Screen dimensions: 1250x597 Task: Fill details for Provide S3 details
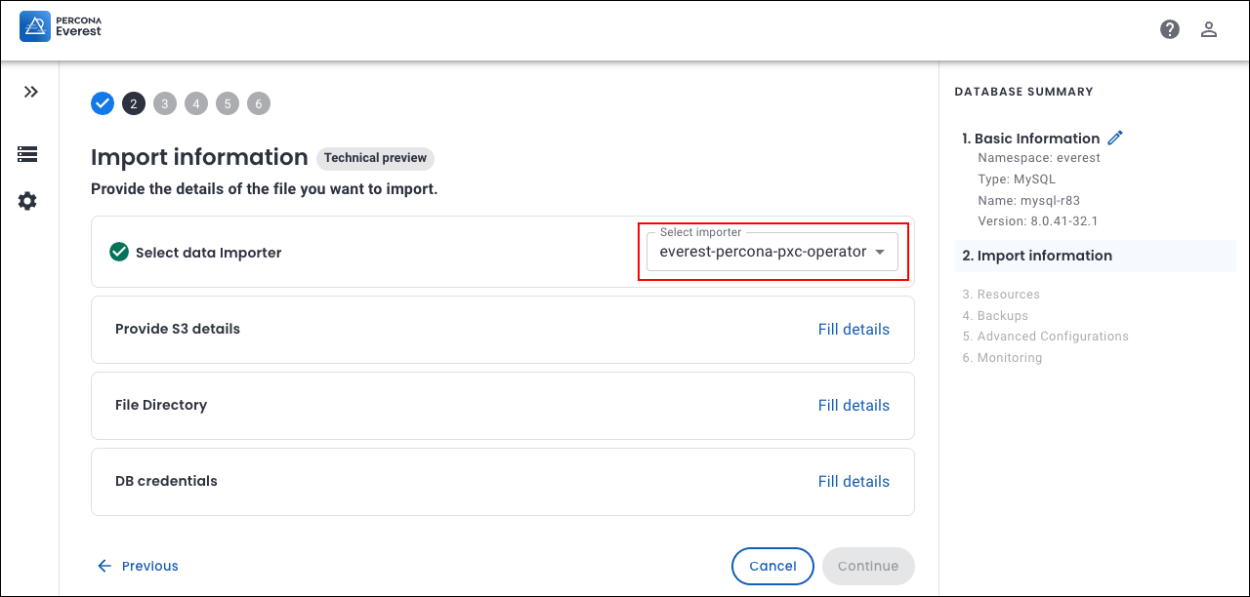(x=854, y=330)
